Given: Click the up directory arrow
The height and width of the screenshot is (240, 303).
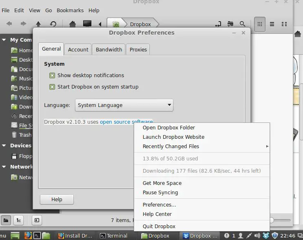Looking at the screenshot, I should click(x=38, y=24).
